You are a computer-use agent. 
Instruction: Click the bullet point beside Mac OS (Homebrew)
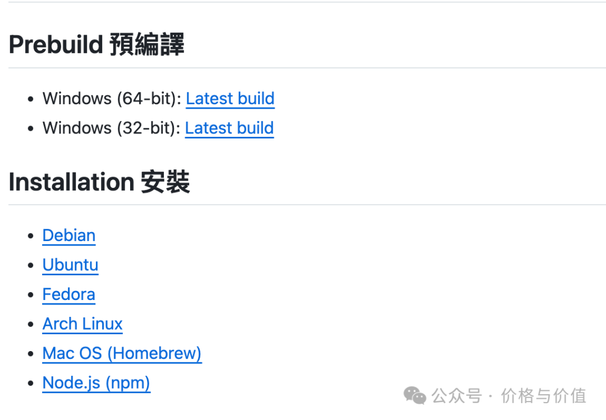pos(31,354)
